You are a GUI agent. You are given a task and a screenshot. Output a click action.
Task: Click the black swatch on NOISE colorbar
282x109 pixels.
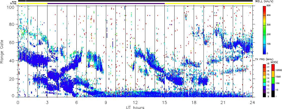click(x=273, y=94)
